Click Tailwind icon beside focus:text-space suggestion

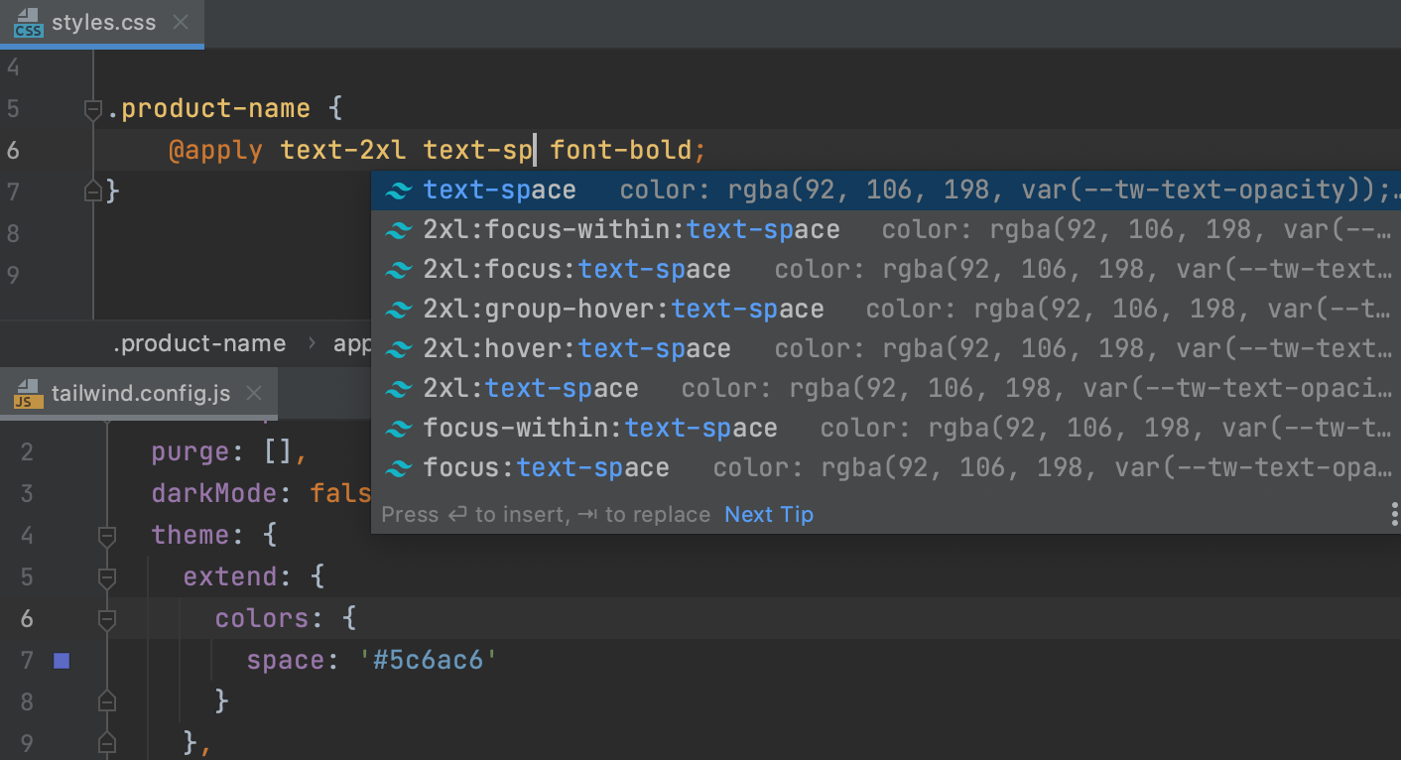point(399,468)
